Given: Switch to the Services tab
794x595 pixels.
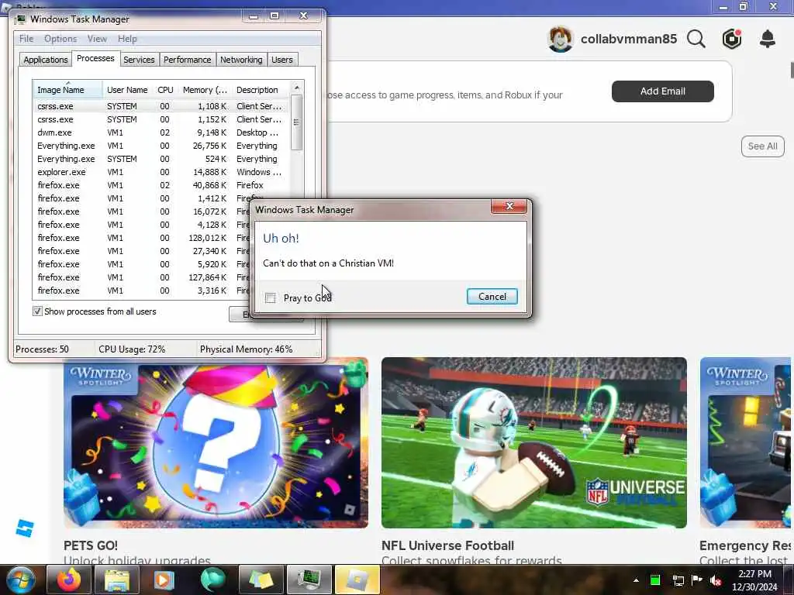Looking at the screenshot, I should click(x=139, y=60).
